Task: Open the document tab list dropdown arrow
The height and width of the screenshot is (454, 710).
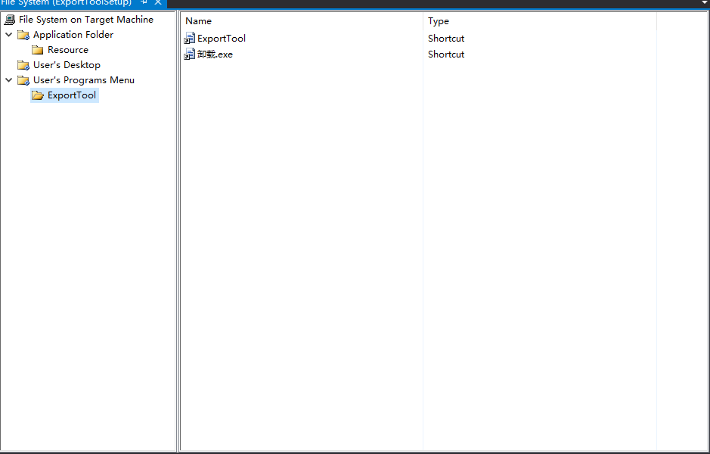Action: tap(704, 3)
